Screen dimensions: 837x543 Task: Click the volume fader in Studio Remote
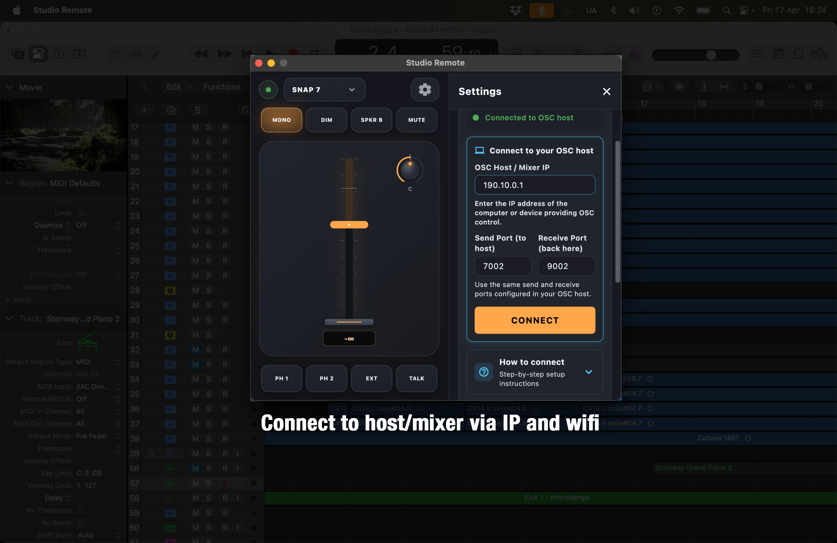(349, 224)
